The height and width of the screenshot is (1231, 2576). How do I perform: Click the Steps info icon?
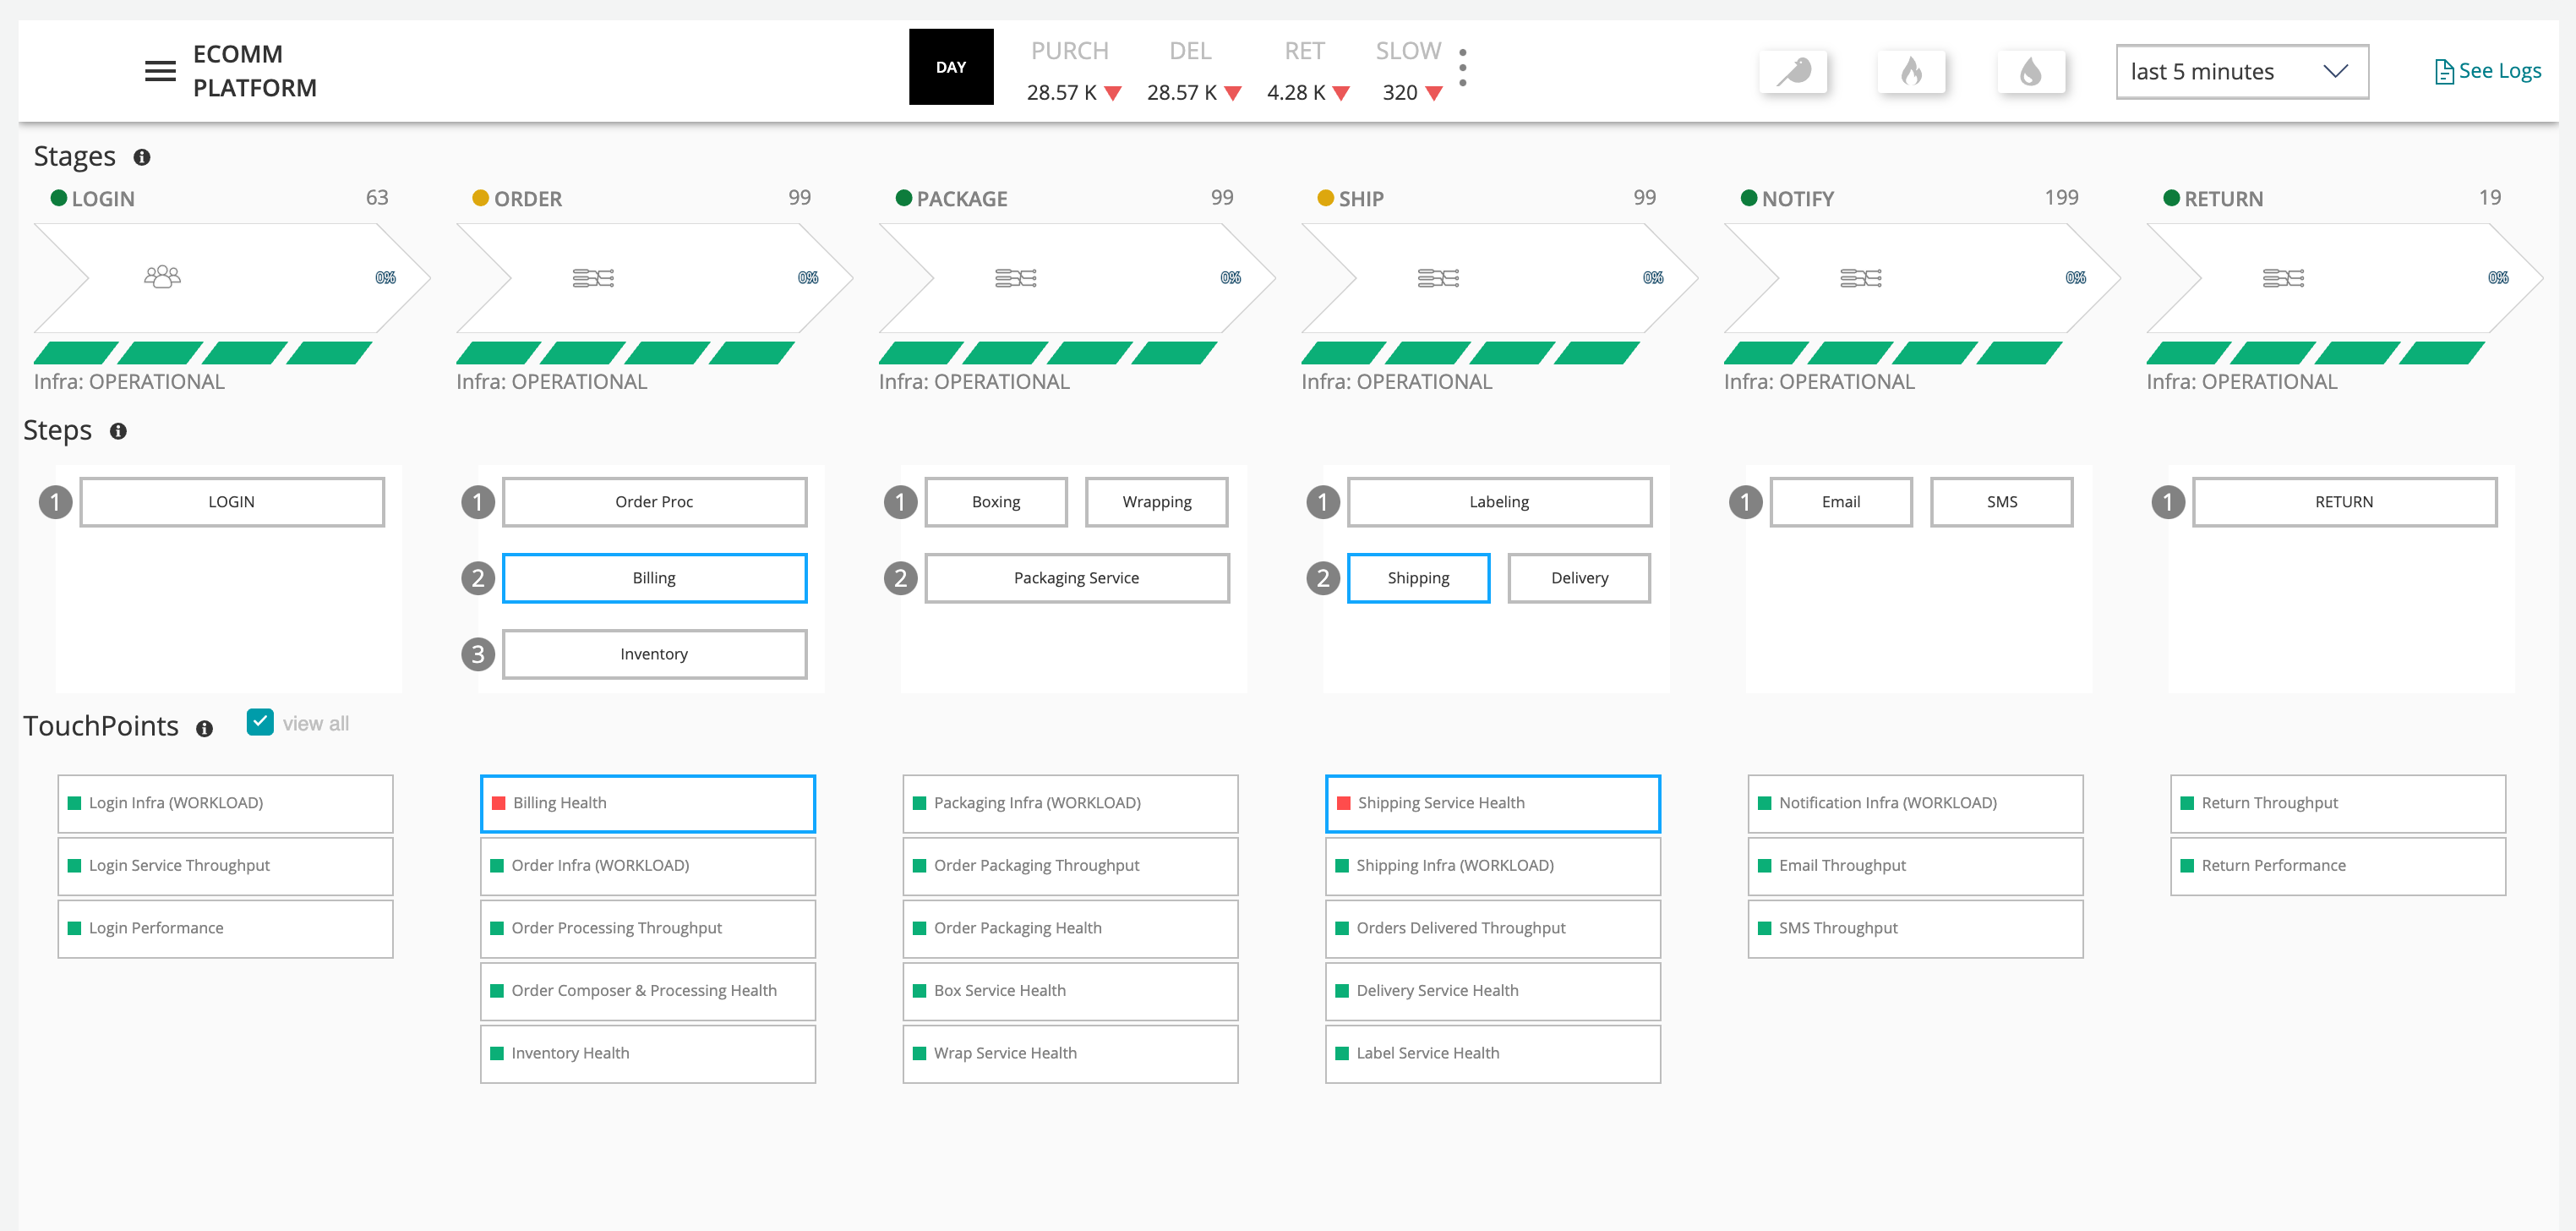(x=118, y=431)
